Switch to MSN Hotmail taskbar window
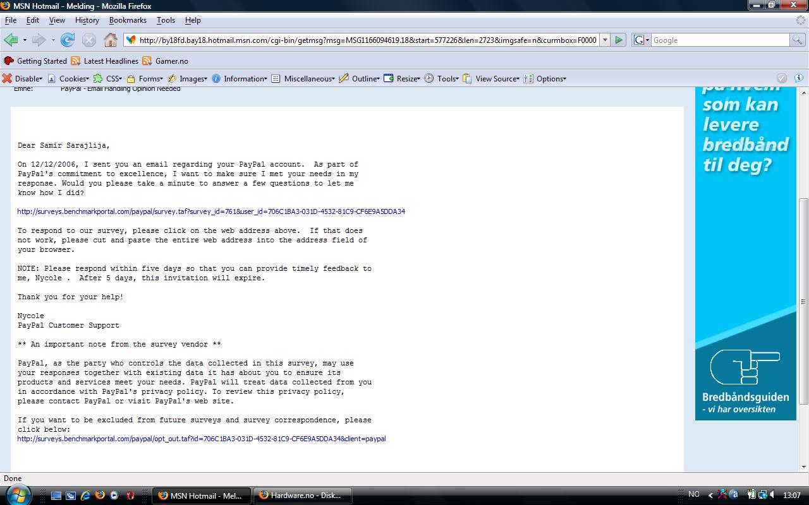 201,496
